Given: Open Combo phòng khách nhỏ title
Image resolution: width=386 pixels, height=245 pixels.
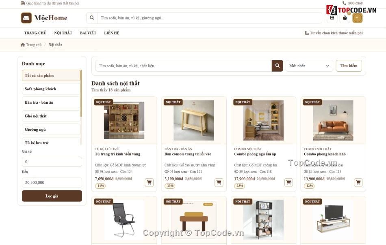Looking at the screenshot, I should click(x=325, y=154).
